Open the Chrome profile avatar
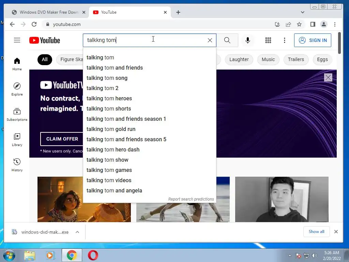 click(x=324, y=24)
